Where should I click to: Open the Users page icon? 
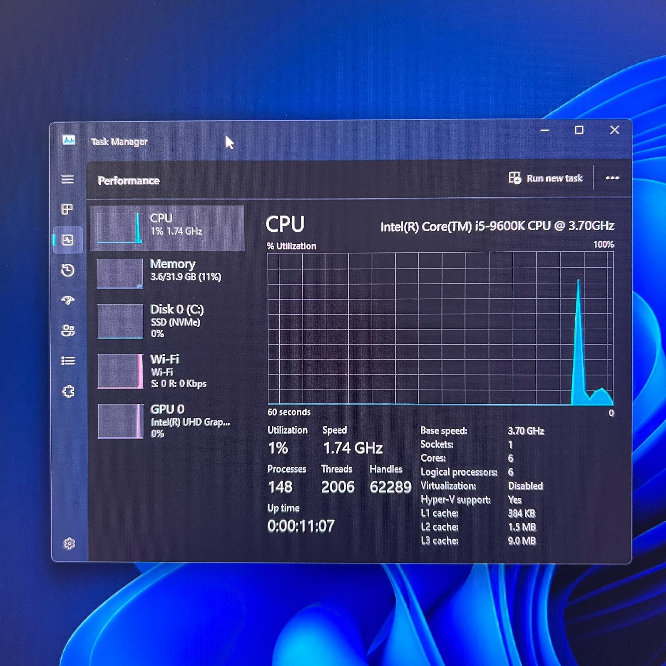pyautogui.click(x=68, y=331)
